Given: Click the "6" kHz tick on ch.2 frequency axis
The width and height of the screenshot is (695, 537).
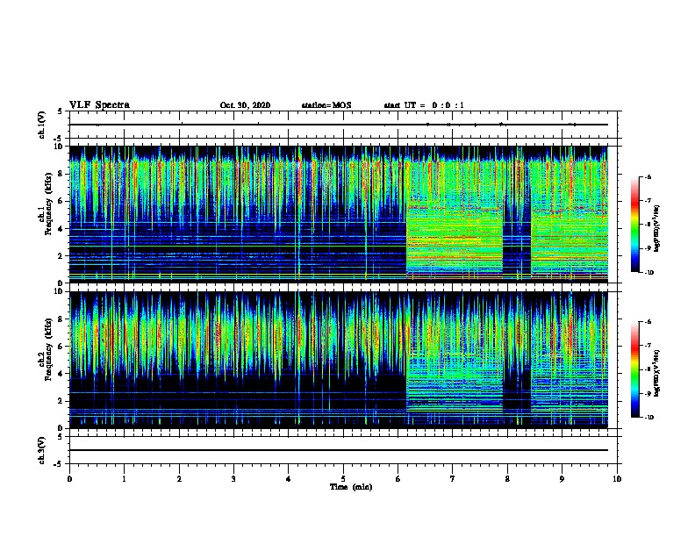Looking at the screenshot, I should (x=61, y=346).
